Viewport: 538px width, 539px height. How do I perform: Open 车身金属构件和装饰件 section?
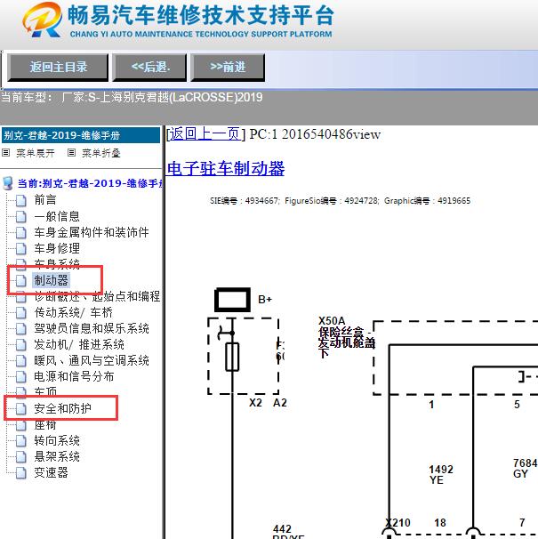(92, 232)
